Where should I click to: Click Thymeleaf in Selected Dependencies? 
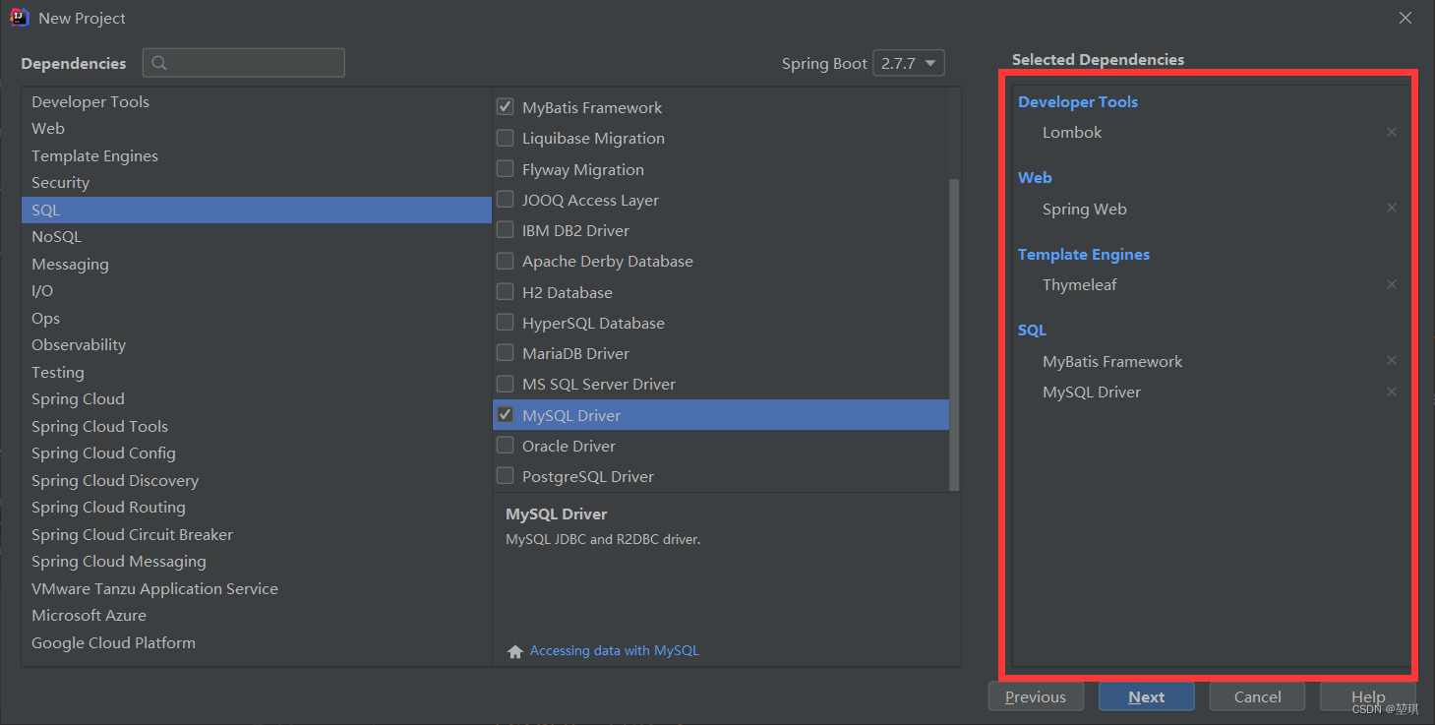[x=1079, y=284]
